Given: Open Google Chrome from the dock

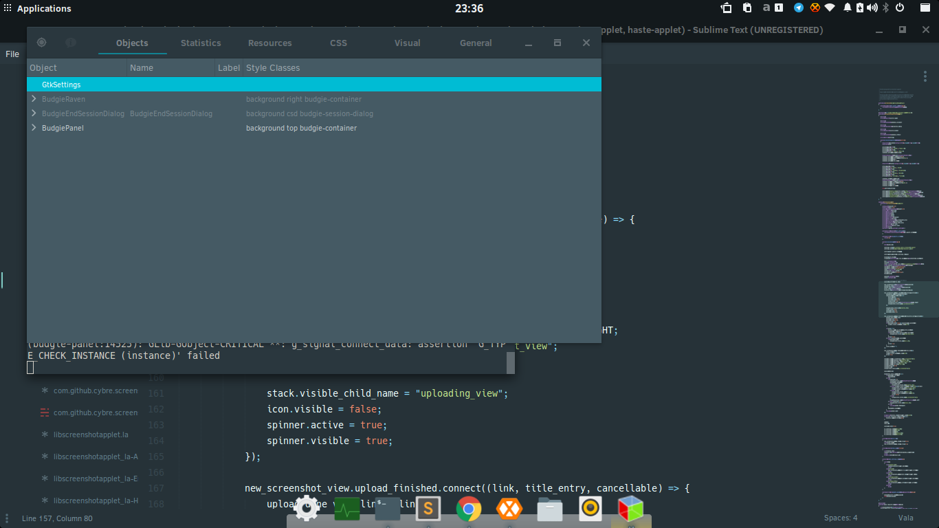Looking at the screenshot, I should tap(469, 509).
